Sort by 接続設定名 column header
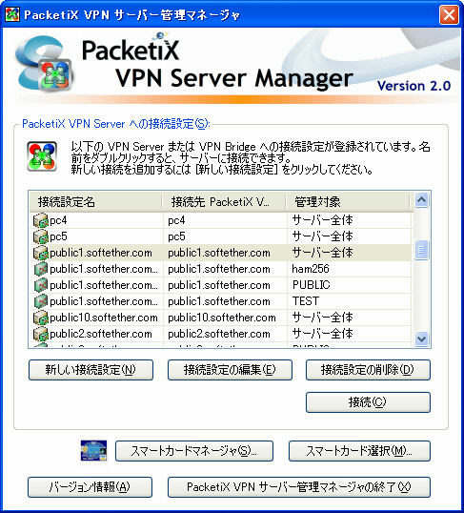The height and width of the screenshot is (513, 464). tap(96, 201)
